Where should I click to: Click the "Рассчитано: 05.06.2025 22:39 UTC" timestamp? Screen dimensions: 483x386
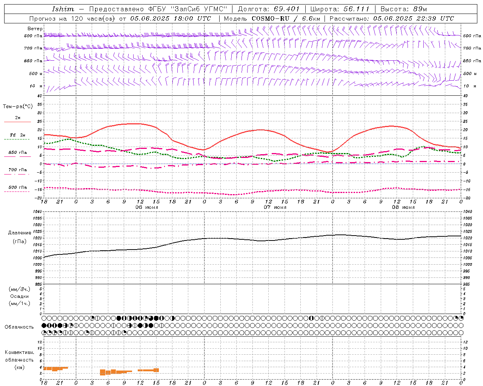pyautogui.click(x=392, y=18)
